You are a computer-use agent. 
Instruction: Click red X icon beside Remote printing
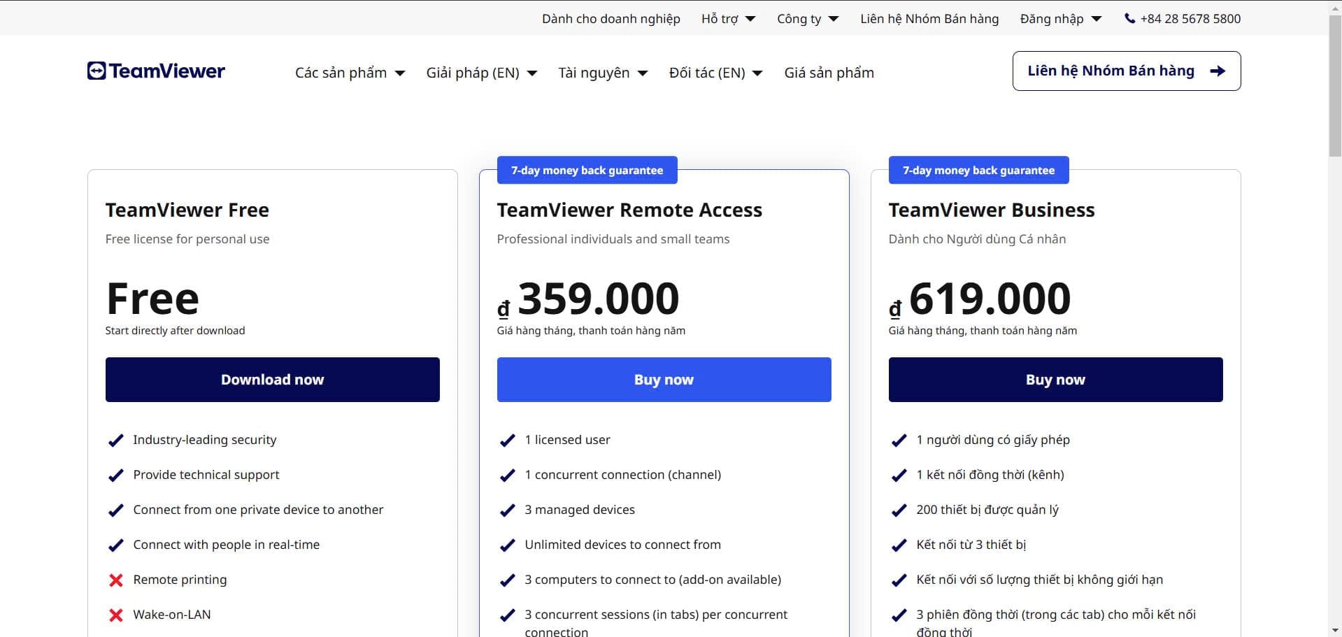(x=116, y=580)
